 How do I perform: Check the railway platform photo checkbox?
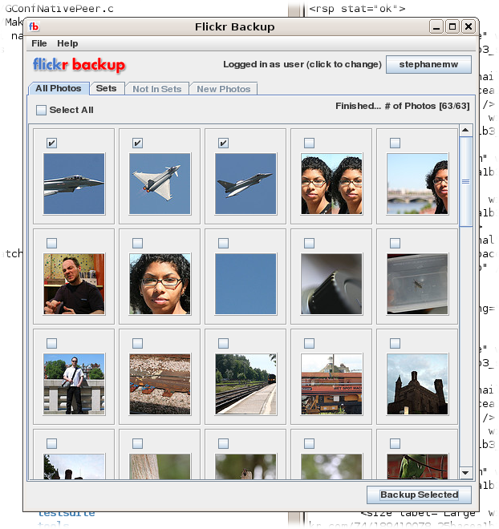tap(223, 343)
